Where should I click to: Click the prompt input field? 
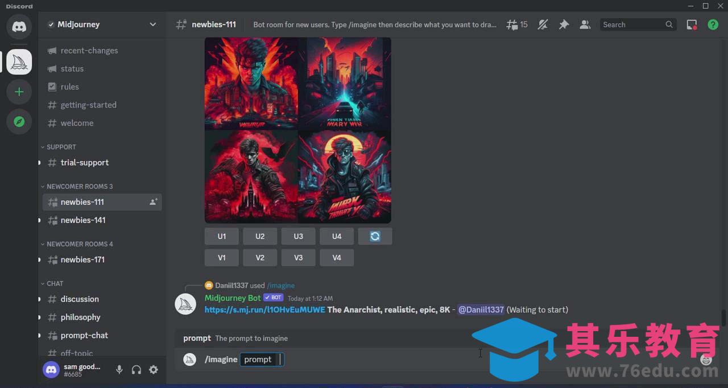[x=262, y=360]
